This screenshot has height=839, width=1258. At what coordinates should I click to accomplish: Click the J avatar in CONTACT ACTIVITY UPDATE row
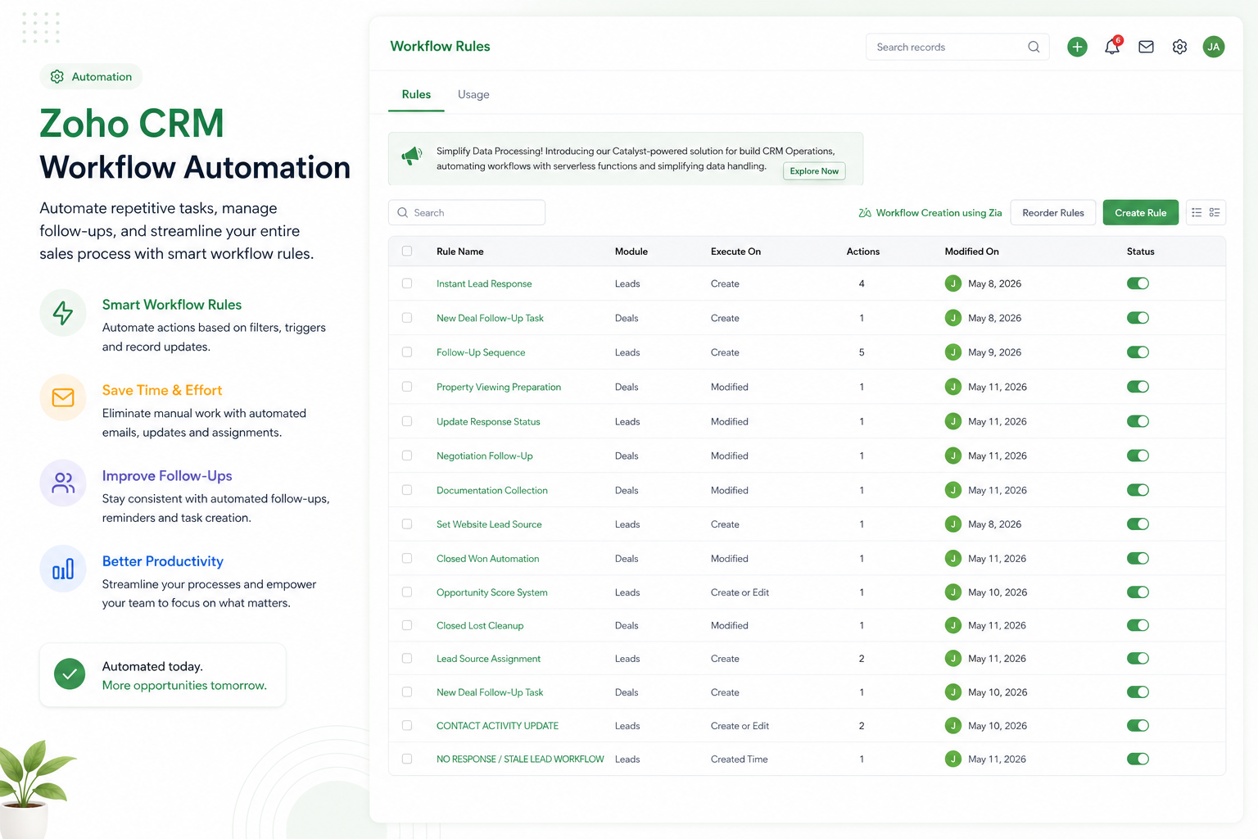[x=953, y=726]
